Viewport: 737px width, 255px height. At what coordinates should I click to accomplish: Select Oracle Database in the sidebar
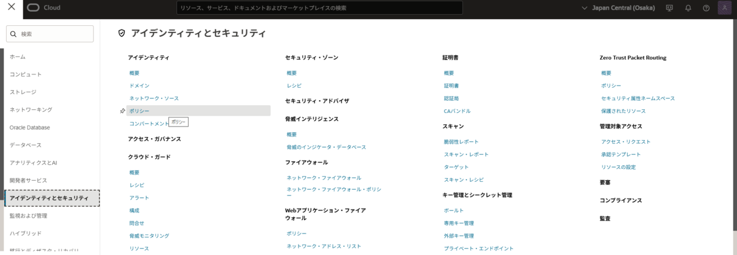pos(29,127)
